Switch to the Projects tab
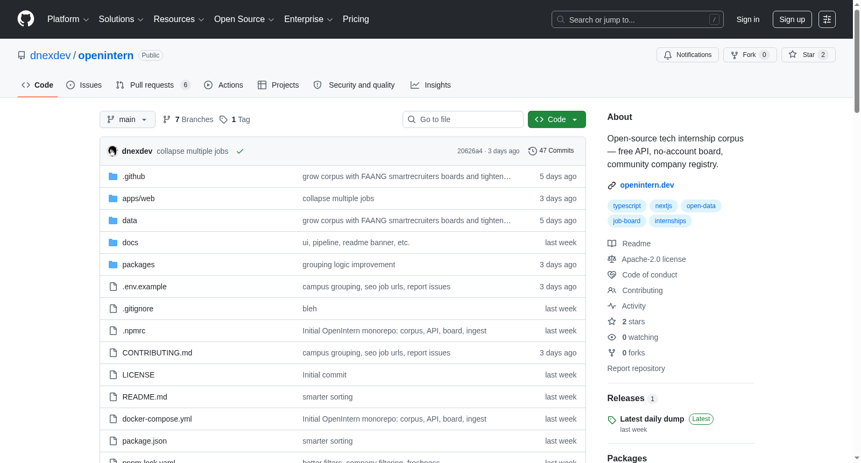The width and height of the screenshot is (861, 463). (278, 85)
